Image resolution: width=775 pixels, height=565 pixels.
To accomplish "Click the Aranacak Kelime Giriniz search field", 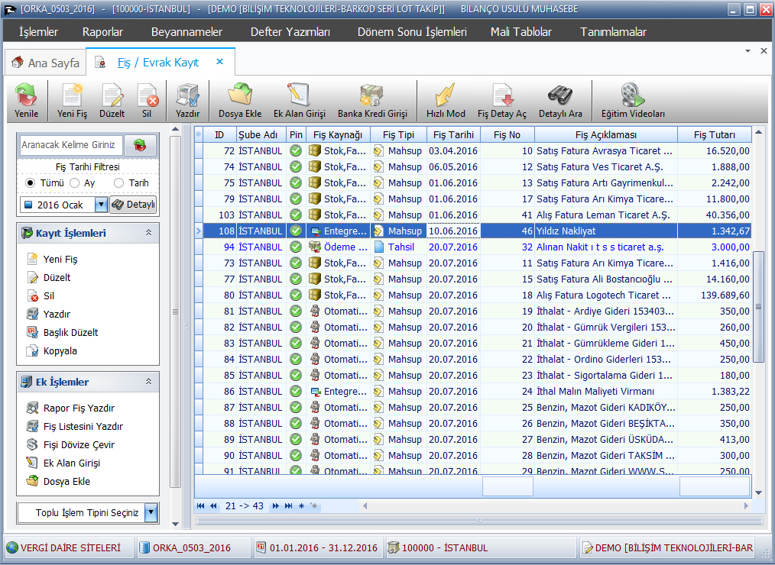I will (x=70, y=145).
